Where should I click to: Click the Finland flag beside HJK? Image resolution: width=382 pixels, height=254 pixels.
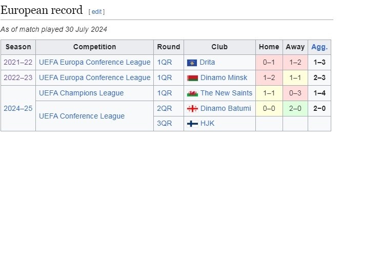[192, 124]
